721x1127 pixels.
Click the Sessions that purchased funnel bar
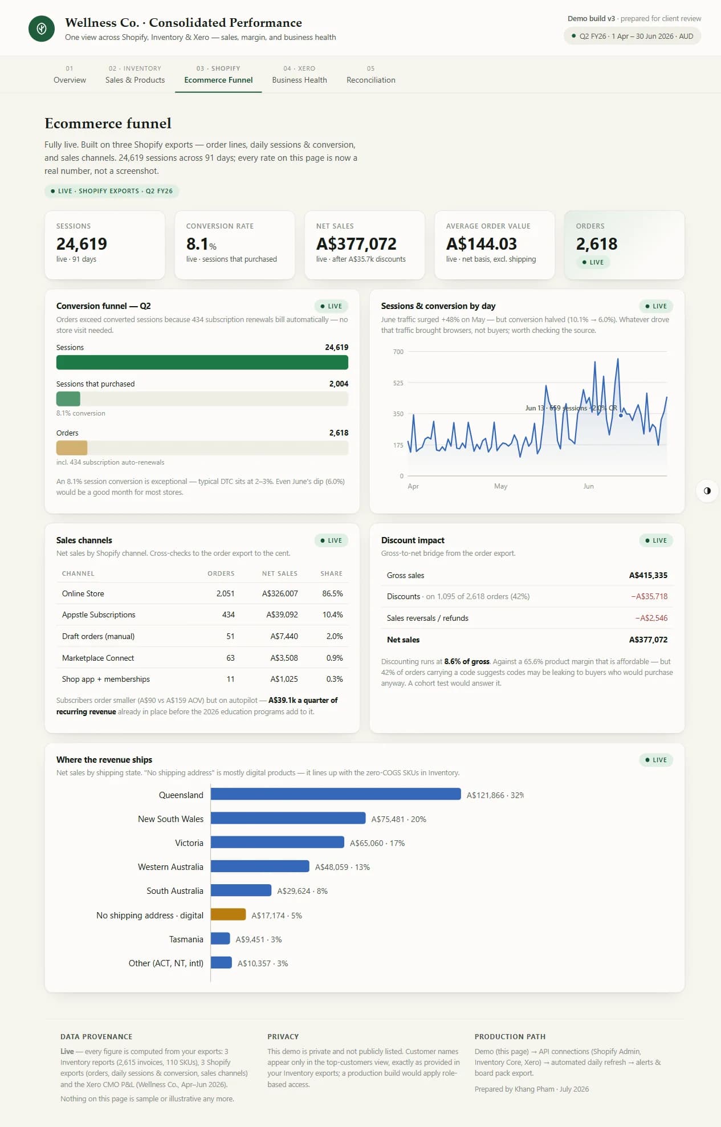[68, 398]
